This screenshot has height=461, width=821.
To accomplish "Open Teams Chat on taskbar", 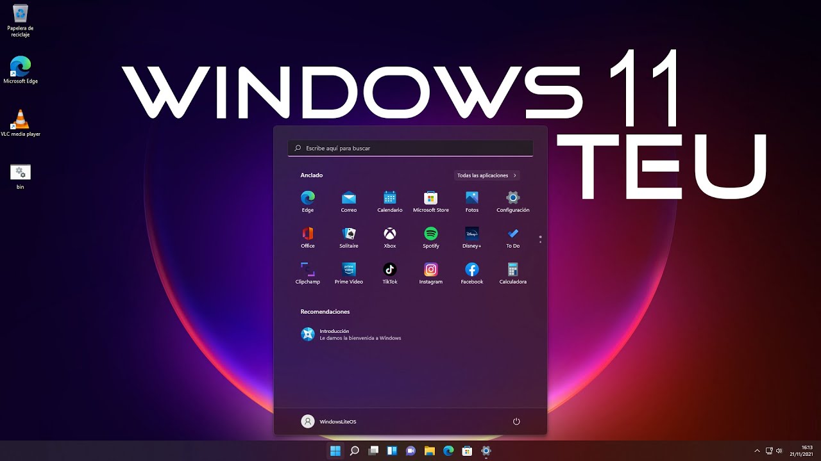I will [x=411, y=451].
